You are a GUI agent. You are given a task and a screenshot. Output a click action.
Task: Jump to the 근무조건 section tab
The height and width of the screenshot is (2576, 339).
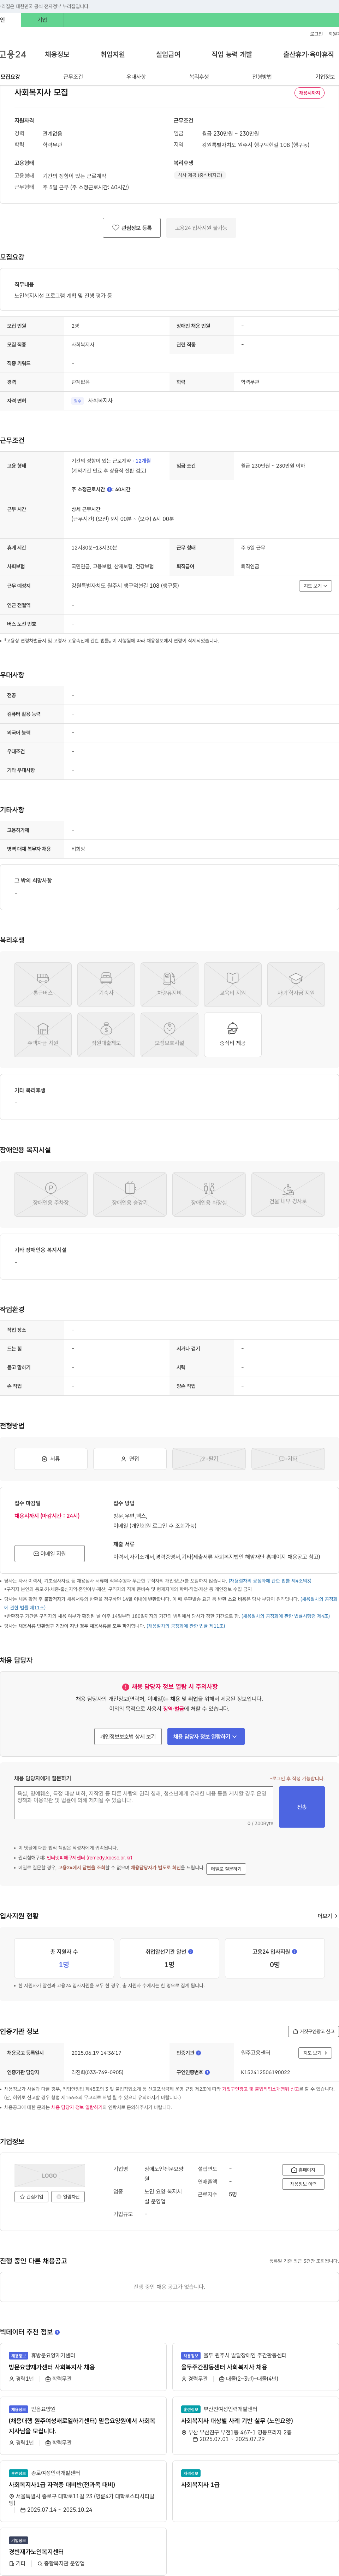click(73, 77)
